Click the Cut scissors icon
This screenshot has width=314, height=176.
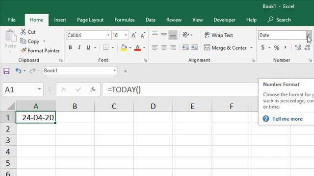pyautogui.click(x=23, y=32)
